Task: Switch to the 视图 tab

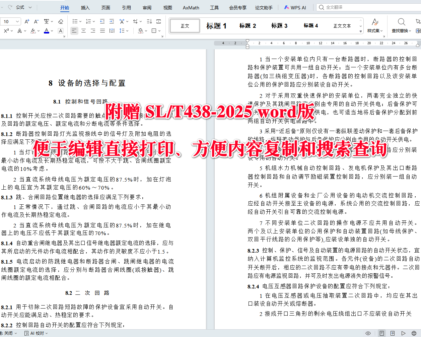Action: [167, 8]
